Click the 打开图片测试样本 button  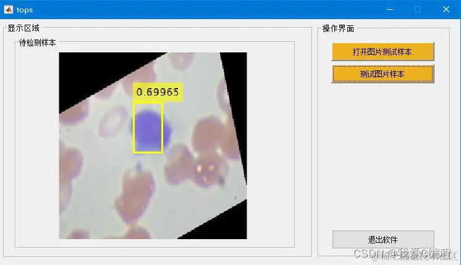[383, 52]
